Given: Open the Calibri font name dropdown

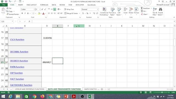Looking at the screenshot, I should (34, 9).
